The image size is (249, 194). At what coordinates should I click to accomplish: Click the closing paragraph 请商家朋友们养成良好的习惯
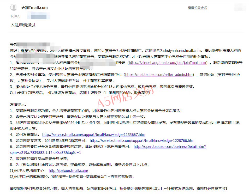coord(118,189)
